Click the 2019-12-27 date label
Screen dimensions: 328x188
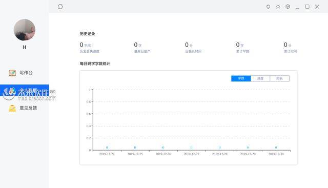click(x=191, y=154)
